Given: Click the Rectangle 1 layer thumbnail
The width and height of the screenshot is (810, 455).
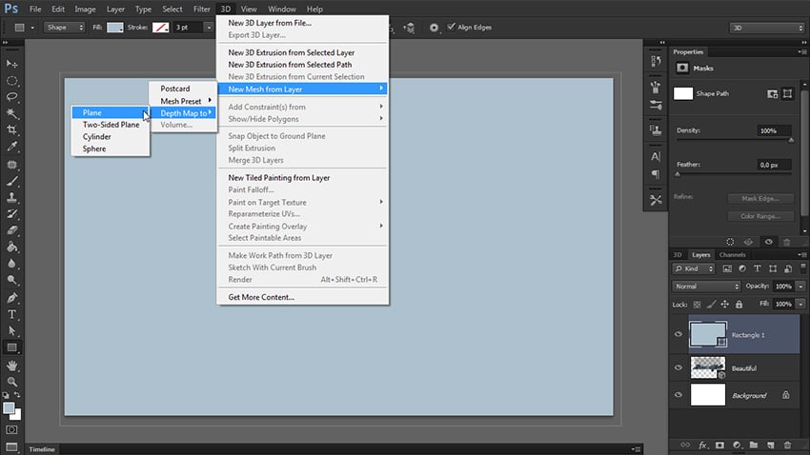Looking at the screenshot, I should [x=705, y=335].
